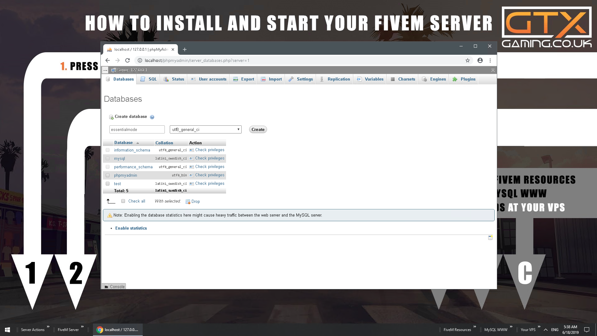Open the test database link
Screen dimensions: 597x336
click(x=117, y=184)
